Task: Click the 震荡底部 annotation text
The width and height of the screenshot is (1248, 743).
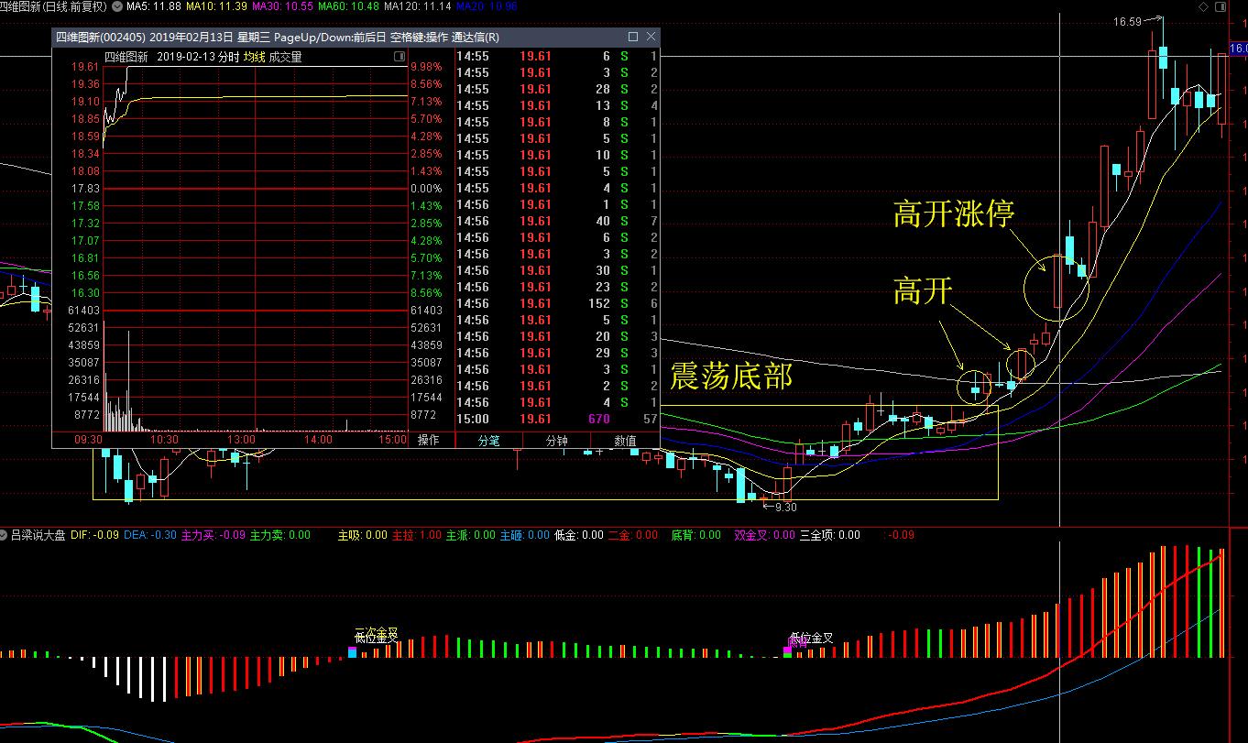Action: click(x=731, y=376)
